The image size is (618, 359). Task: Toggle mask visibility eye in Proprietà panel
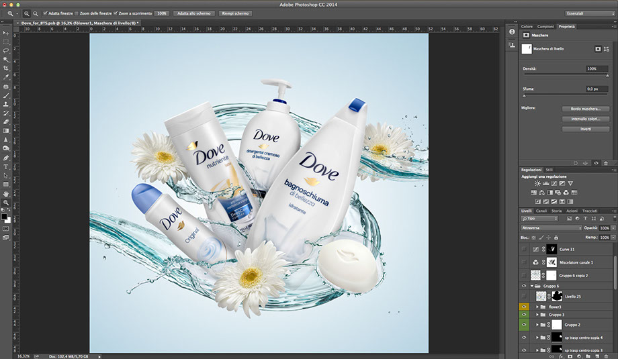(x=596, y=163)
